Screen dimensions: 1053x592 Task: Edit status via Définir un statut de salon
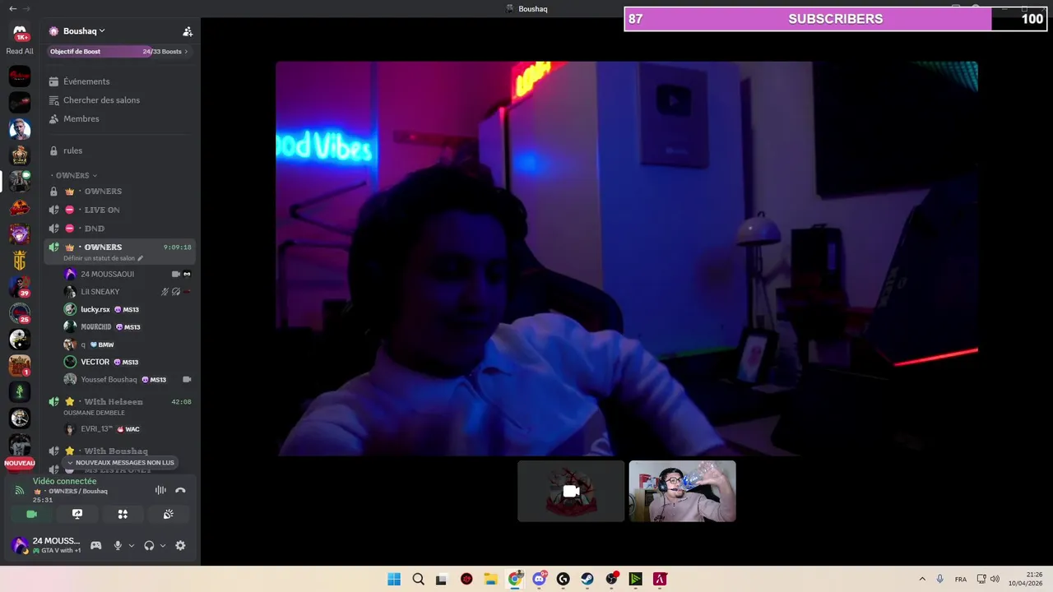(x=103, y=258)
